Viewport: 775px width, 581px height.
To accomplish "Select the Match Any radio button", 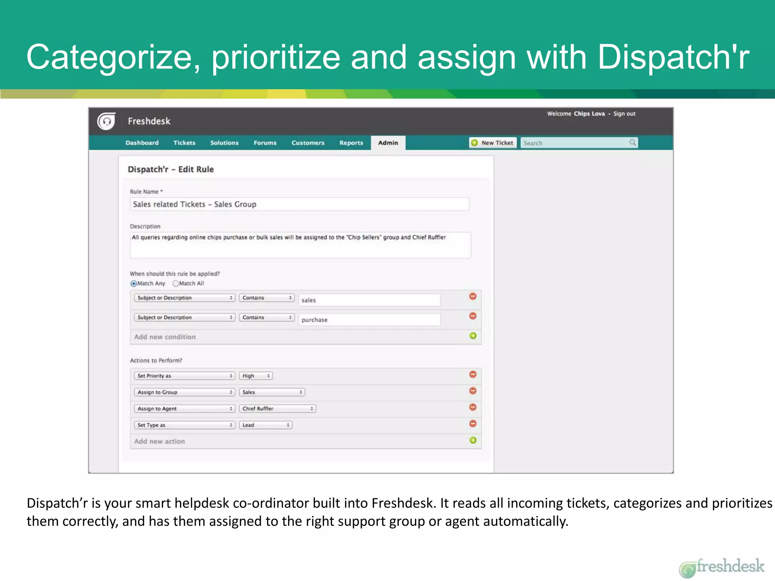I will click(133, 284).
